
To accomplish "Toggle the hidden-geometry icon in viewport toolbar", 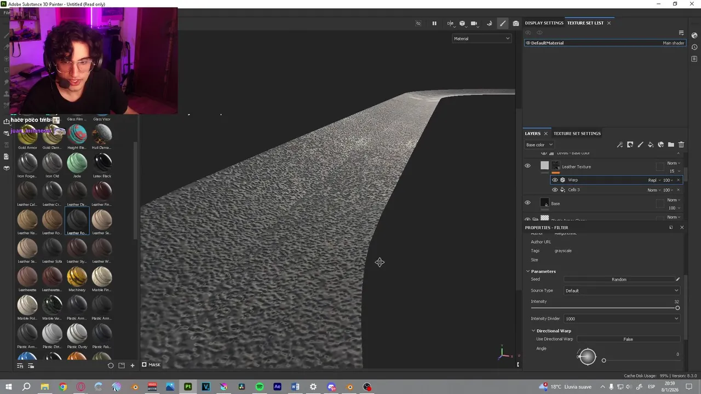I will [x=418, y=24].
